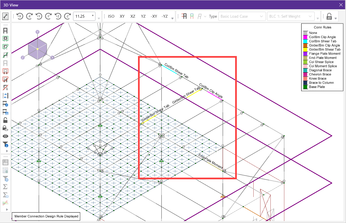Click the Col/Bm Shear Tab cyan swatch
The height and width of the screenshot is (223, 346).
(305, 41)
